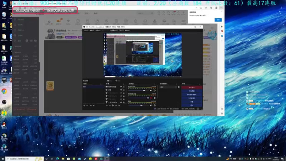Lock the bottom text (GDI+) 4 source
This screenshot has width=286, height=161.
(124, 102)
